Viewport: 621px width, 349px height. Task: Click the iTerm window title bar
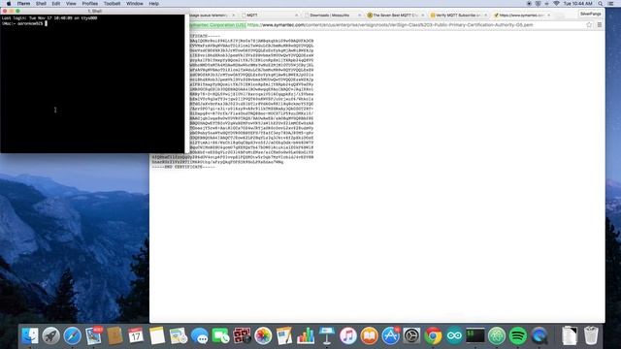(94, 11)
